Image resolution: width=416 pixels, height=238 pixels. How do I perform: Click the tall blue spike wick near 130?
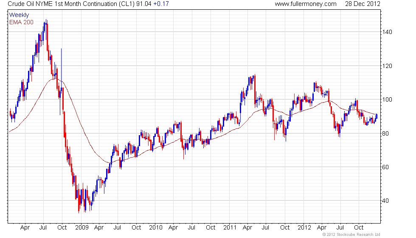click(62, 59)
